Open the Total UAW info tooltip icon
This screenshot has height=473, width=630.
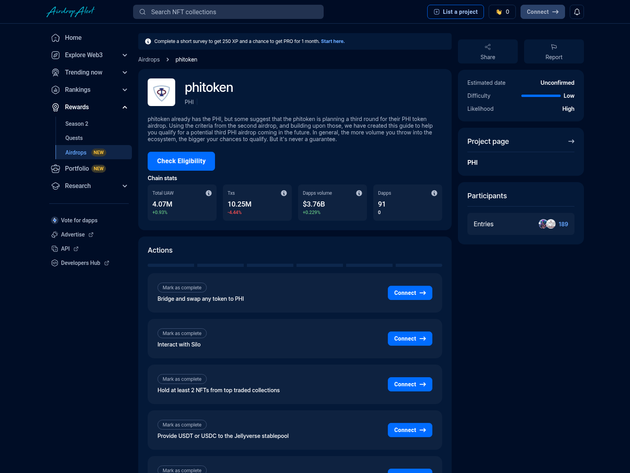(x=209, y=193)
